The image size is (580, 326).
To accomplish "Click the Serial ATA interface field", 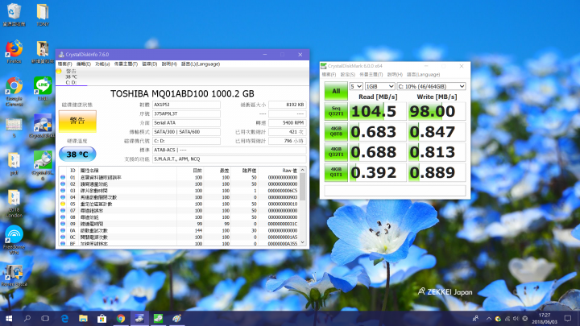I will tap(186, 122).
